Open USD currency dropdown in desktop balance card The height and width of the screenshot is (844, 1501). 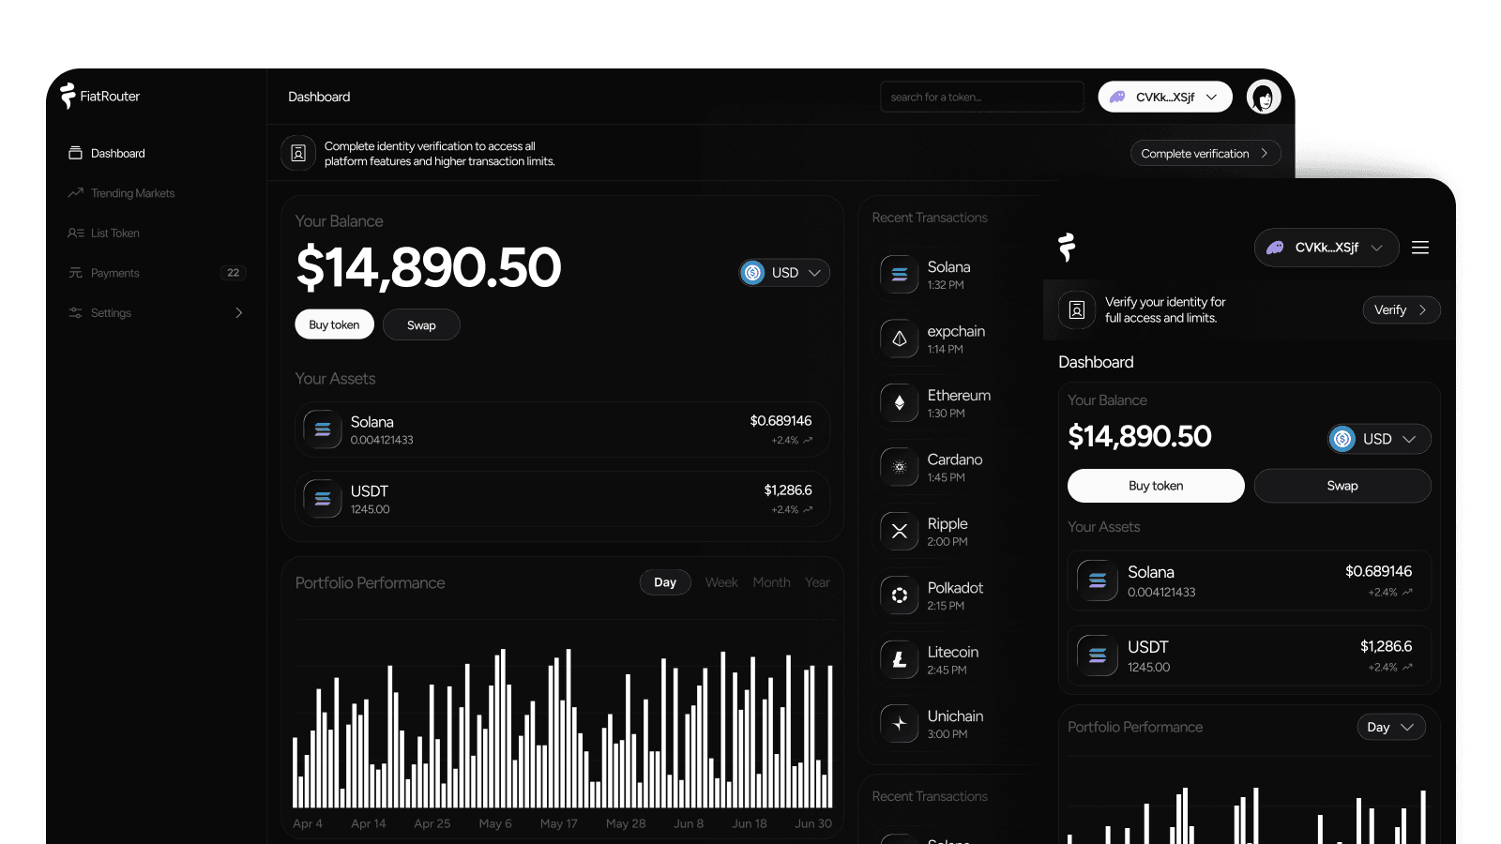[x=784, y=272]
